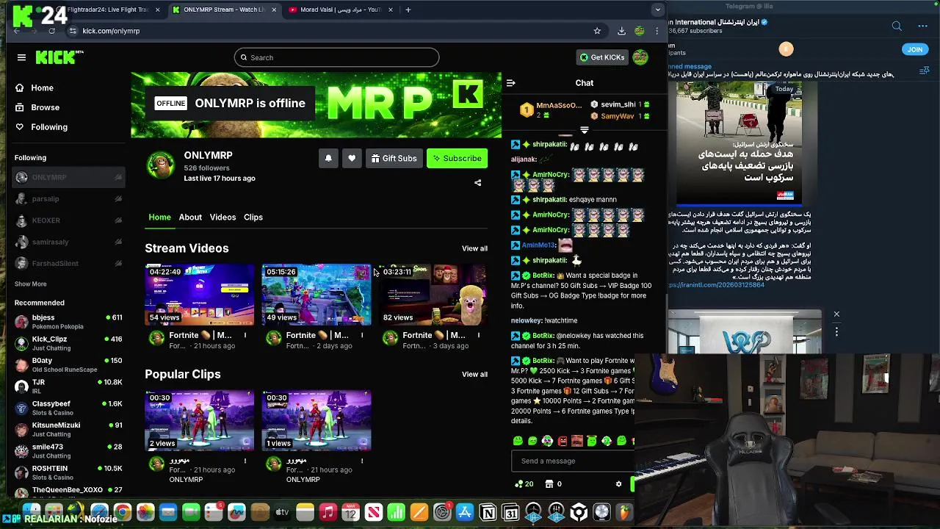Click the Kick search field
Viewport: 940px width, 529px height.
point(336,57)
